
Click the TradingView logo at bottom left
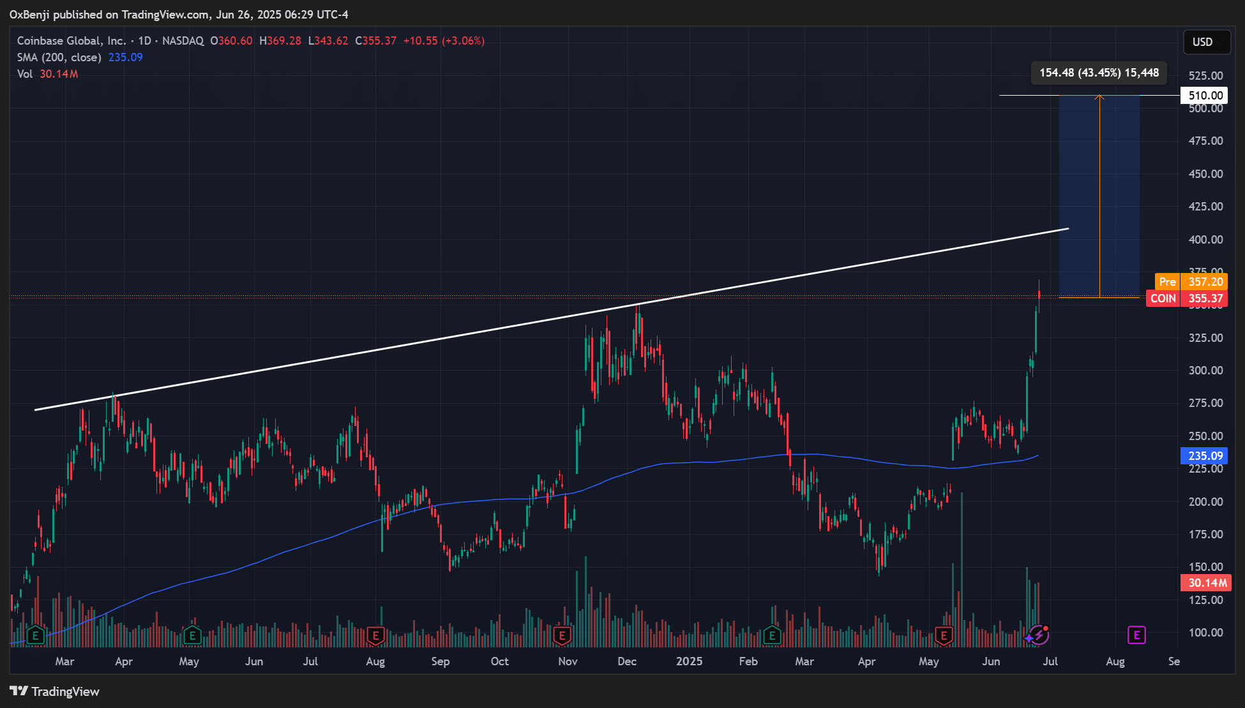(x=55, y=691)
